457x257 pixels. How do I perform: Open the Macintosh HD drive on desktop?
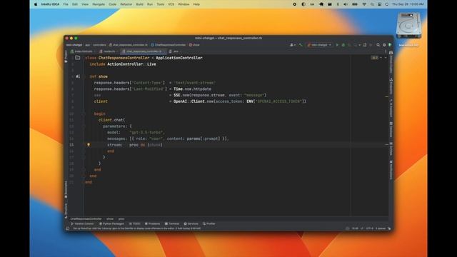coord(408,29)
